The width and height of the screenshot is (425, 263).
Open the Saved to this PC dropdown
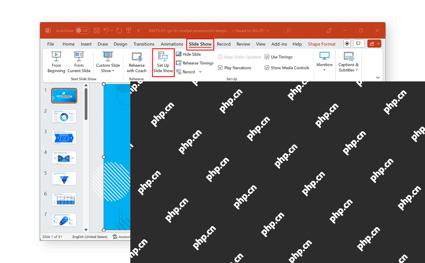252,31
